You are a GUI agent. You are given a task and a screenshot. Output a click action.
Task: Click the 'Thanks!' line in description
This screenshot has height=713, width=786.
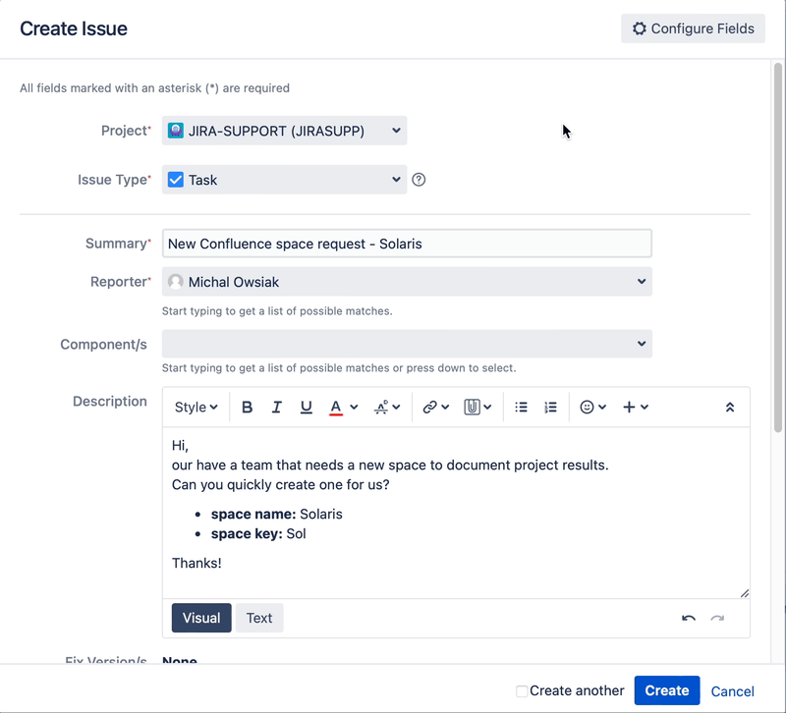coord(196,563)
